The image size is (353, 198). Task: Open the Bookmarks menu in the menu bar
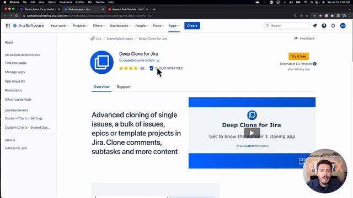(x=66, y=2)
